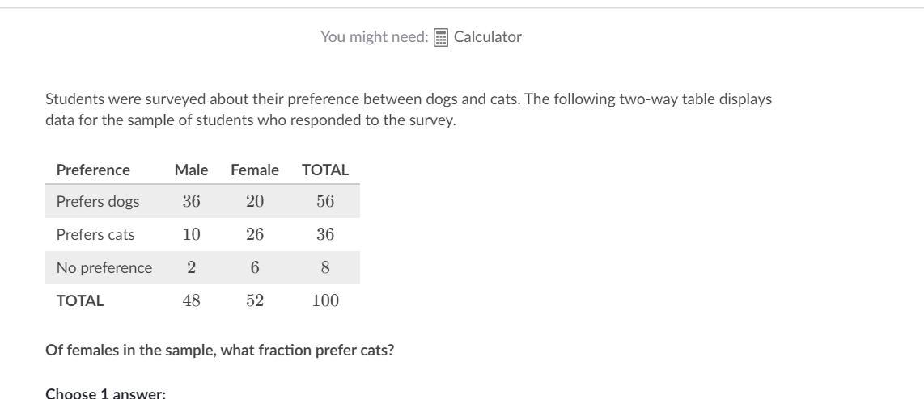The height and width of the screenshot is (399, 924).
Task: Click the grand total cell 100
Action: [325, 301]
